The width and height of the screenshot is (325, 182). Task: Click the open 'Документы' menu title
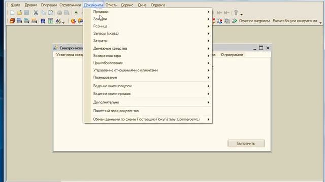[93, 5]
